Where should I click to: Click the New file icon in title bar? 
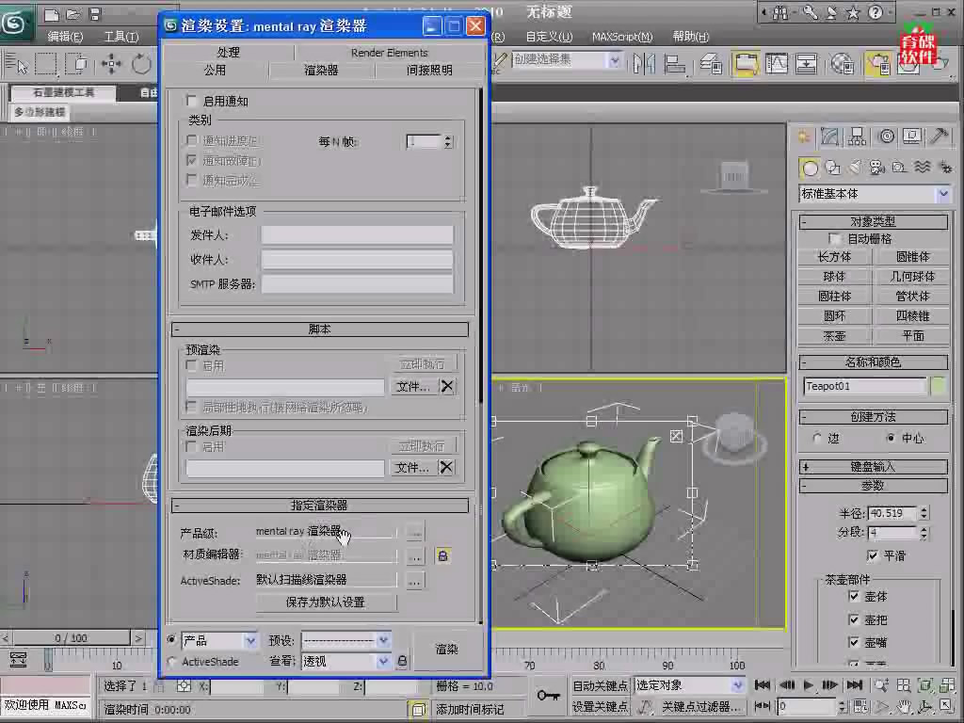pos(52,13)
